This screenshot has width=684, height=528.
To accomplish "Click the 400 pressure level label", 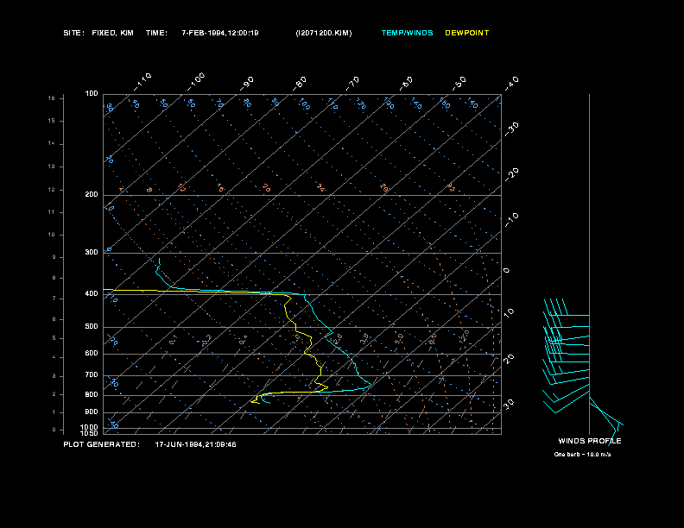I will (92, 293).
